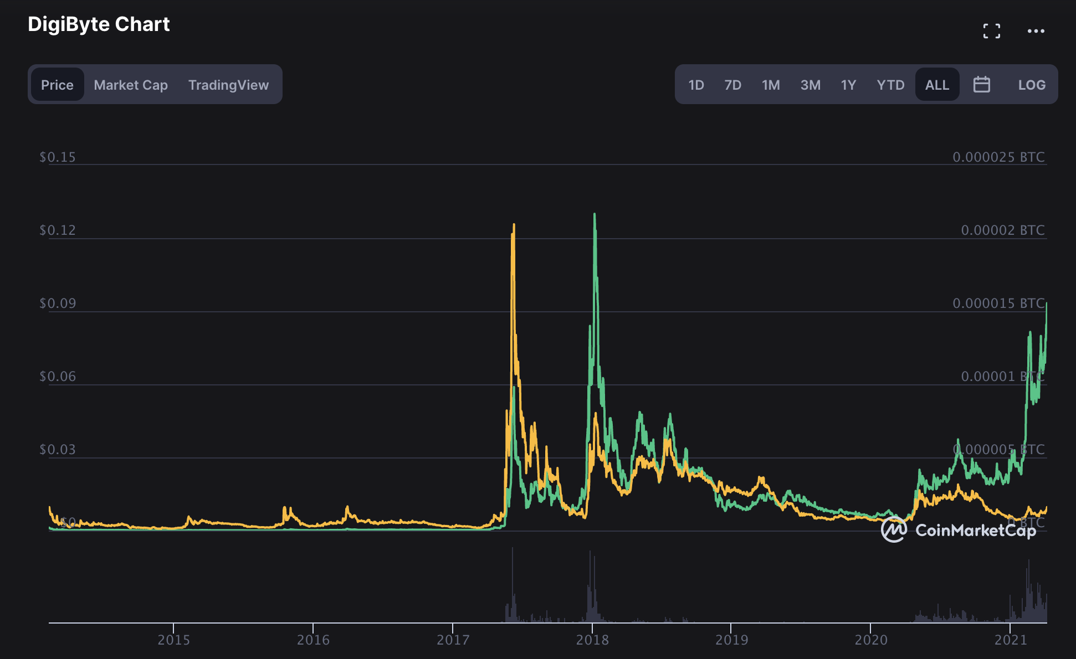Viewport: 1076px width, 659px height.
Task: Select the 1Y time range
Action: point(848,85)
